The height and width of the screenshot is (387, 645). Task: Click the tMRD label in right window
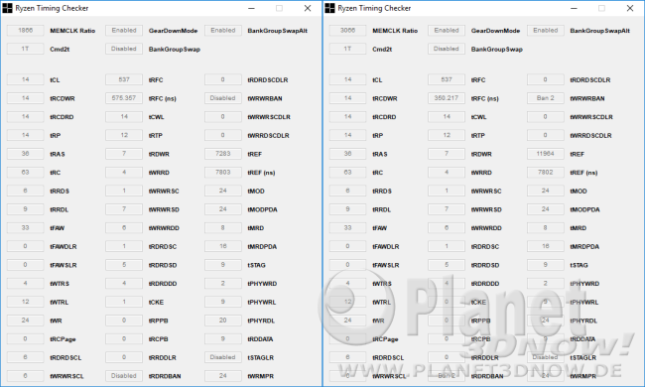tap(578, 228)
